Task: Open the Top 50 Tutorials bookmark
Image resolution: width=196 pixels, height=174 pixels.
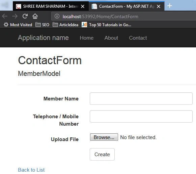Action: pos(106,25)
